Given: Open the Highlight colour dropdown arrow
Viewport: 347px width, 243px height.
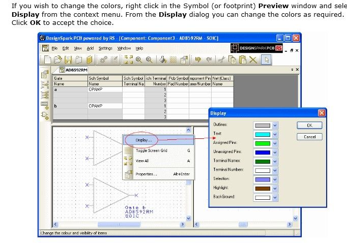Looking at the screenshot, I should pos(275,189).
